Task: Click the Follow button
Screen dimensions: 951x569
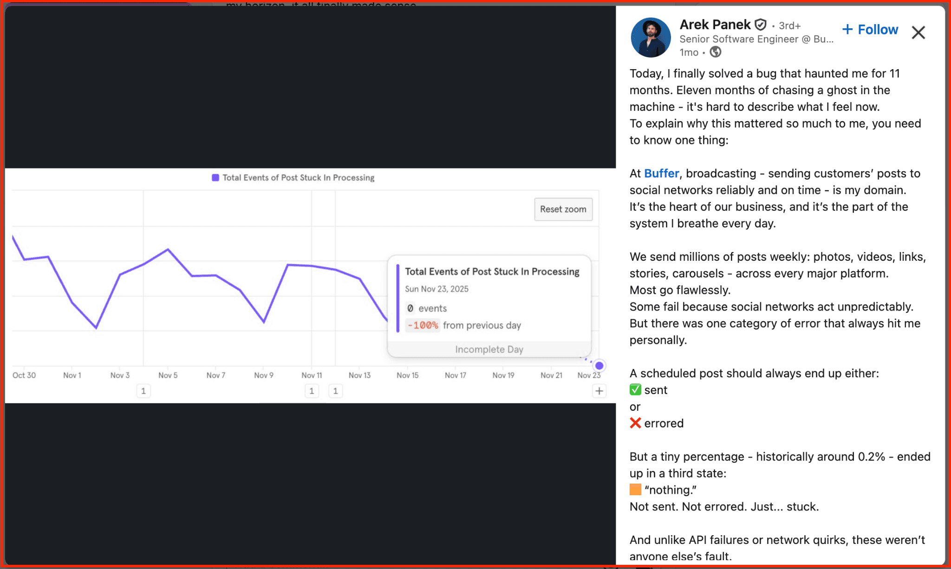Action: (870, 30)
